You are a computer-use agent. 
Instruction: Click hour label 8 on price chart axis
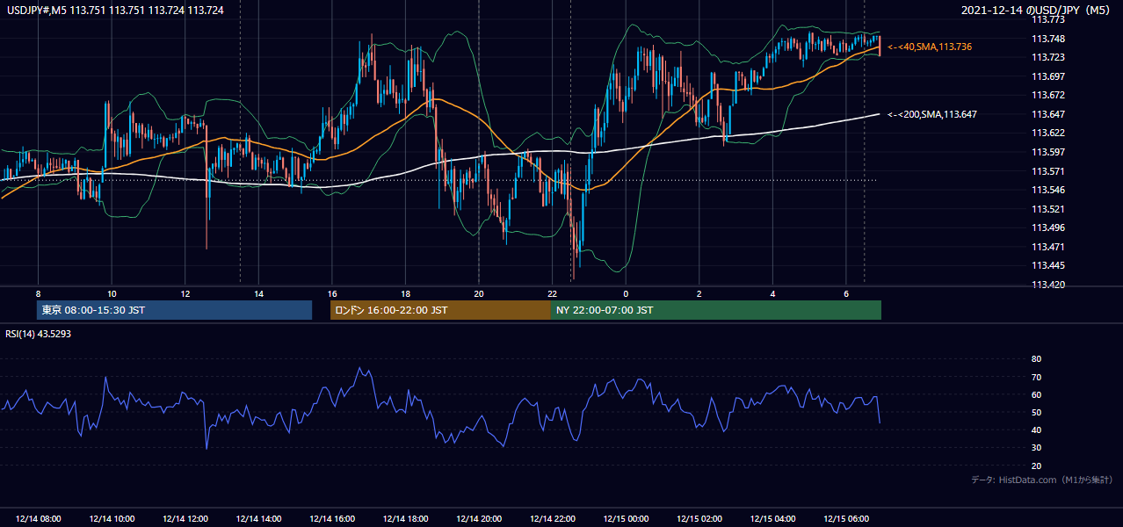[x=38, y=293]
